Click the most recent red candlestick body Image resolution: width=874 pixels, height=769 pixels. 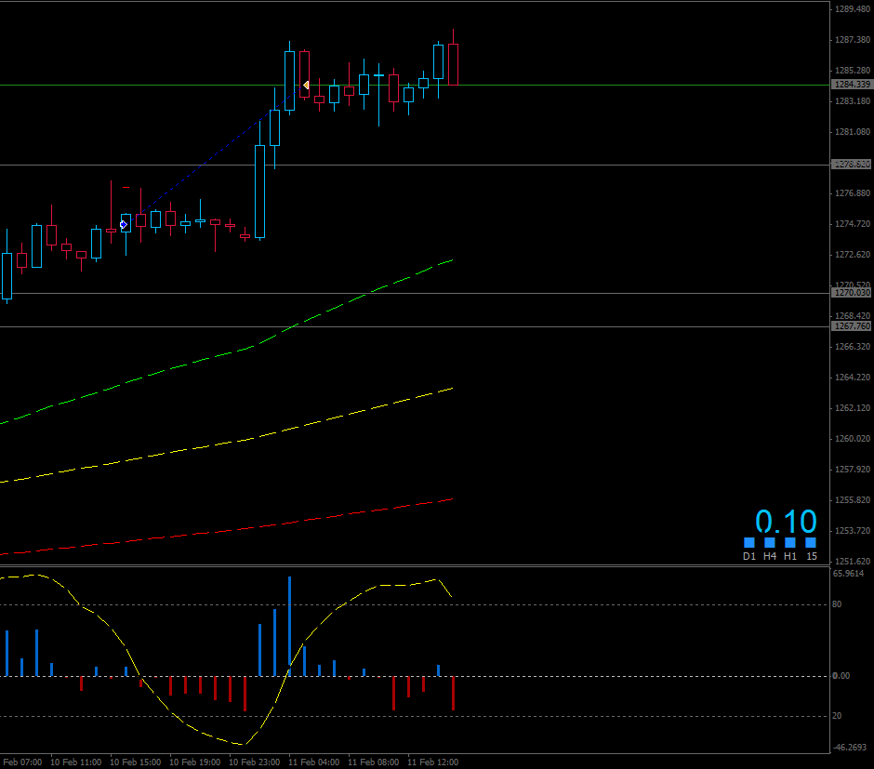pos(453,65)
